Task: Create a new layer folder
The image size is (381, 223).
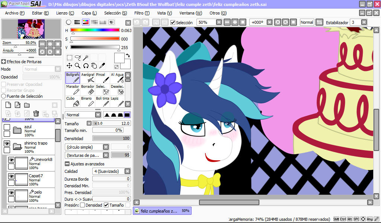Action: (x=27, y=105)
